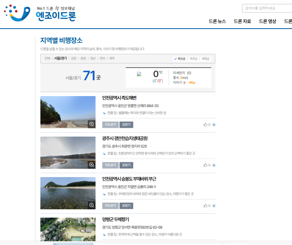Open the 드론 영상 menu
This screenshot has height=245, width=292.
[267, 21]
